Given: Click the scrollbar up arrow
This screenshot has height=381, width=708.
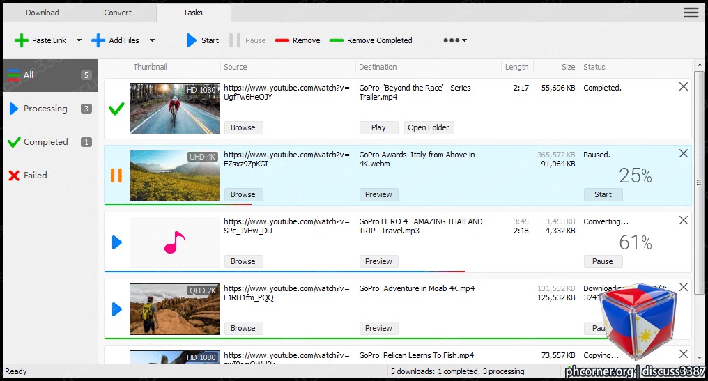Looking at the screenshot, I should [x=699, y=65].
